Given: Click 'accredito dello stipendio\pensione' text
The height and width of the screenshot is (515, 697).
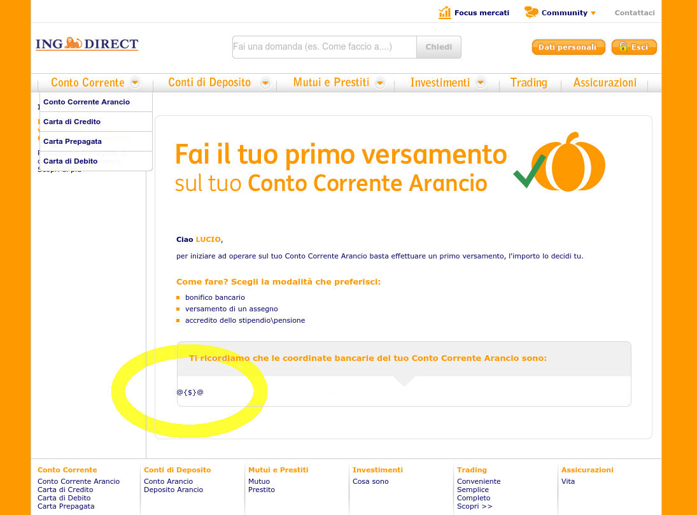Looking at the screenshot, I should coord(245,321).
